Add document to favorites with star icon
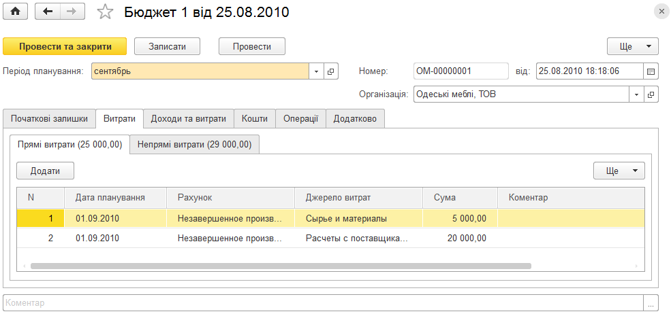 tap(105, 12)
